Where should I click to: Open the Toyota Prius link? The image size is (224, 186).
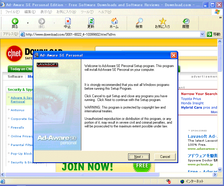[x=191, y=99]
